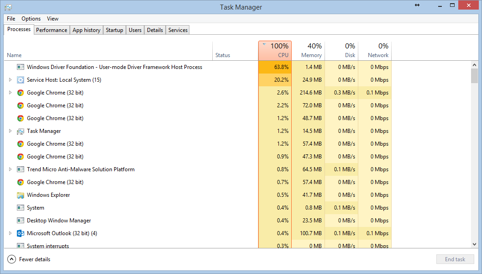Select the 0.3 MB/s disk cell
The image size is (482, 274).
pos(341,93)
